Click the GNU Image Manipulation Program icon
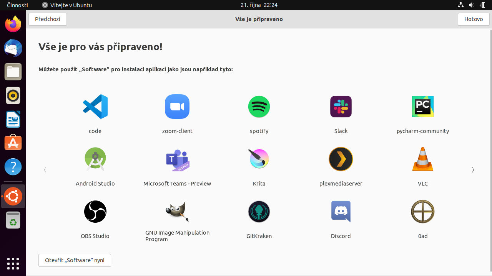Screen dimensions: 492x276 [177, 211]
